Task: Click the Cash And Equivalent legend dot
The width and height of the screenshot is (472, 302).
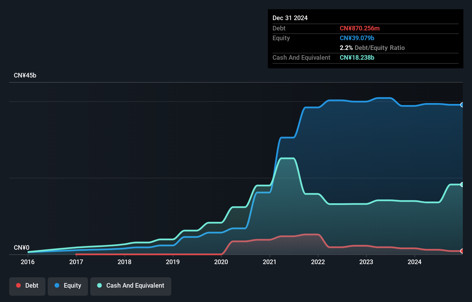Action: pos(99,285)
